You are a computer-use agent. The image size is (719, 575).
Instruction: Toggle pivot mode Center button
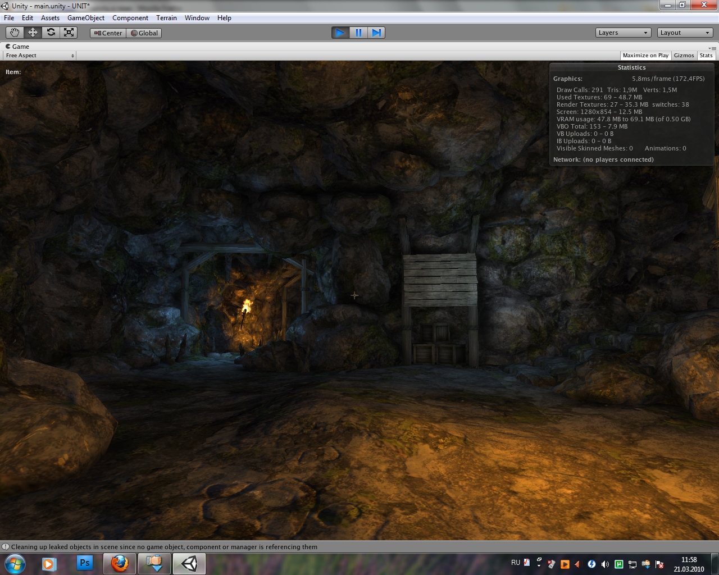[x=108, y=33]
